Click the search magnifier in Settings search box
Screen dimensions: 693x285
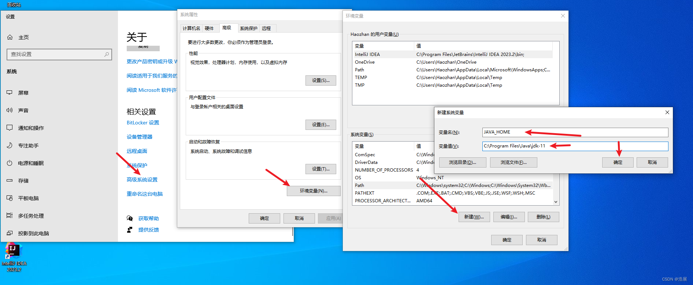pyautogui.click(x=107, y=54)
